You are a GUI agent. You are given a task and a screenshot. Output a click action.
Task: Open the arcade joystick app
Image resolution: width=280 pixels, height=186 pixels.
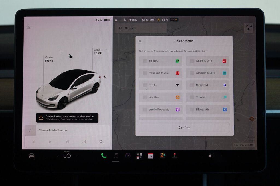point(175,156)
